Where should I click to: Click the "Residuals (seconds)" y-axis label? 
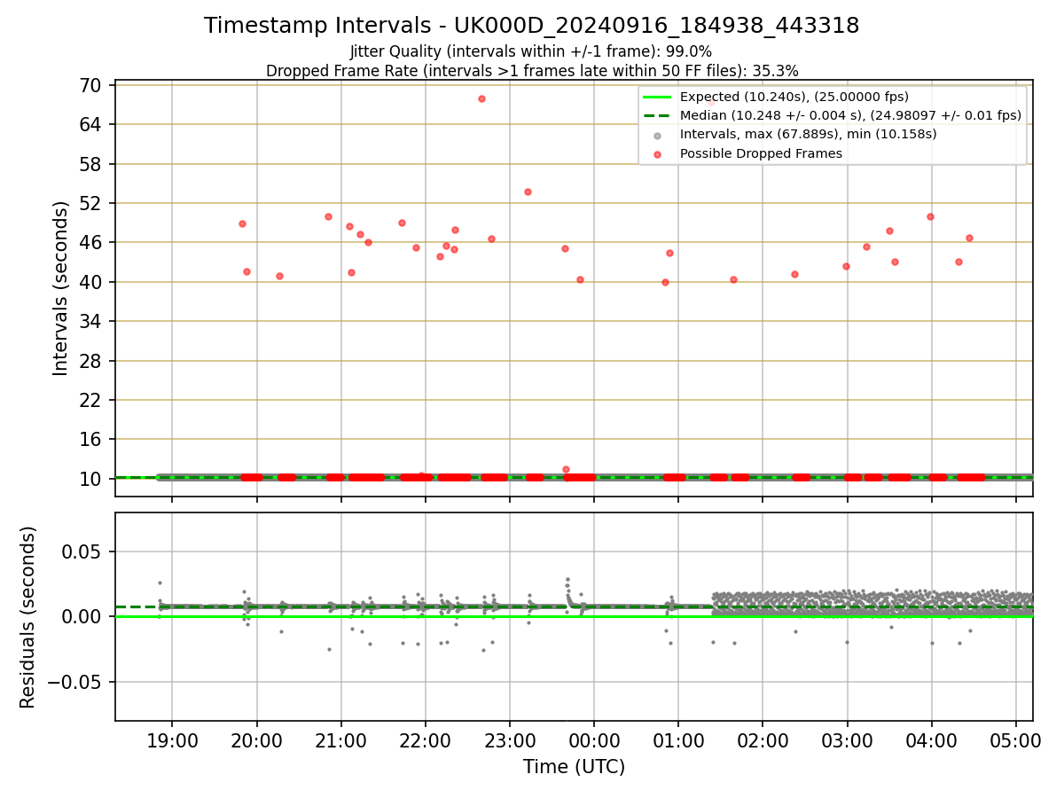coord(28,617)
